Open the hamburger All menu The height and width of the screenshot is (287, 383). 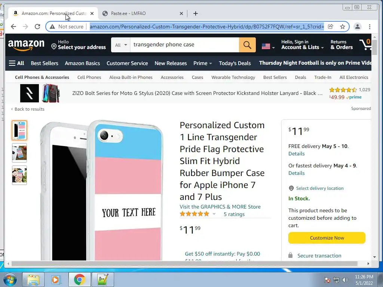pos(16,63)
